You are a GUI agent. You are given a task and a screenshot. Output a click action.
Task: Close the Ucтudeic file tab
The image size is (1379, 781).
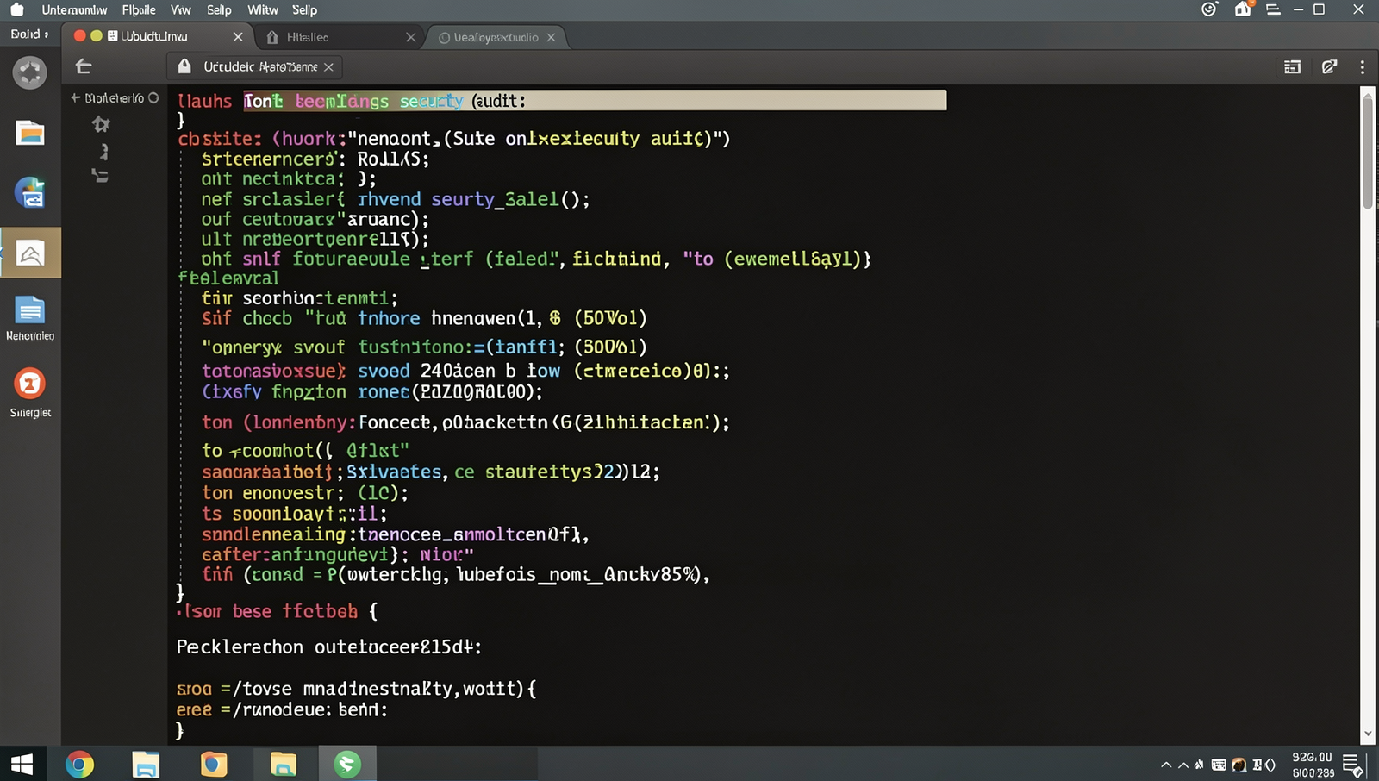tap(328, 66)
